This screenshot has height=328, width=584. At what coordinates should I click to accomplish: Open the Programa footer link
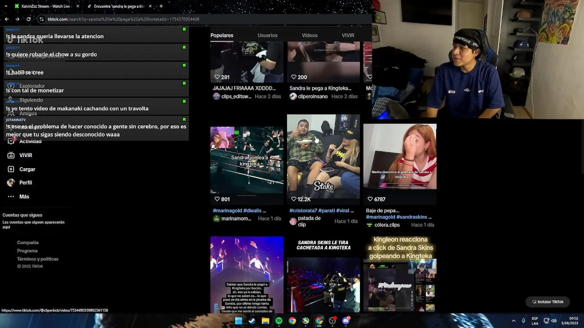click(x=27, y=251)
